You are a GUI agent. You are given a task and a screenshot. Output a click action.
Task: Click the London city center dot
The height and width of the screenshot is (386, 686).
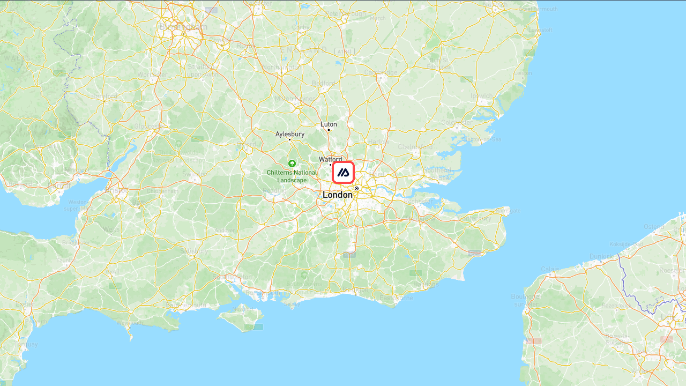[x=356, y=188]
